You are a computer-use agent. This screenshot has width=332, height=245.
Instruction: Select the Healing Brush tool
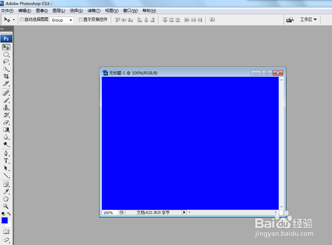pyautogui.click(x=6, y=93)
